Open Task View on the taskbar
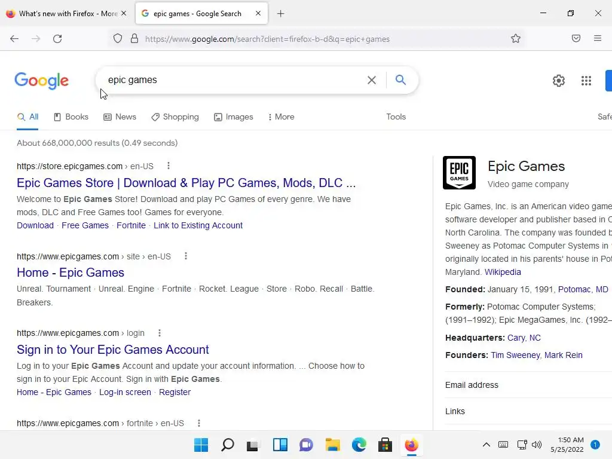This screenshot has width=612, height=459. (253, 445)
